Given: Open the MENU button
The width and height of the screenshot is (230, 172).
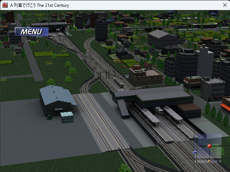Looking at the screenshot, I should point(31,32).
